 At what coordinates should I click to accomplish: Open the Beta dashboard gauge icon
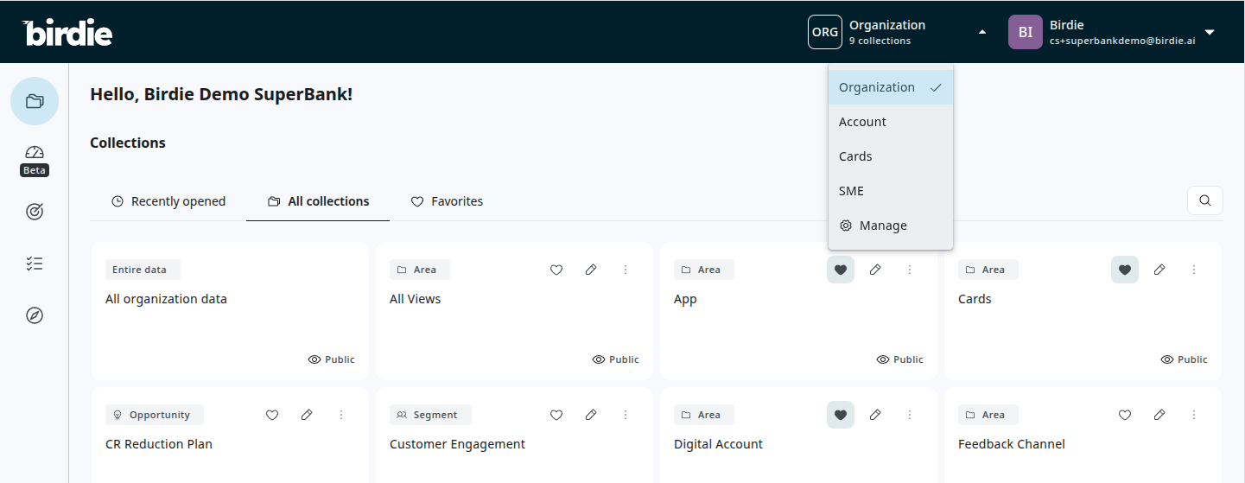pyautogui.click(x=35, y=154)
